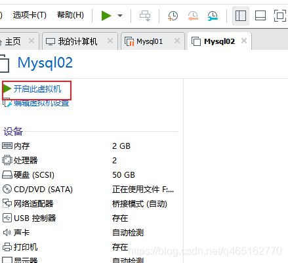
Task: Open snapshot manager with the wrench clock icon
Action: (213, 16)
